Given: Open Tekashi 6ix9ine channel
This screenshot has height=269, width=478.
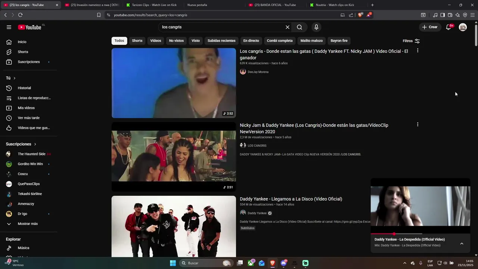Looking at the screenshot, I should (30, 194).
